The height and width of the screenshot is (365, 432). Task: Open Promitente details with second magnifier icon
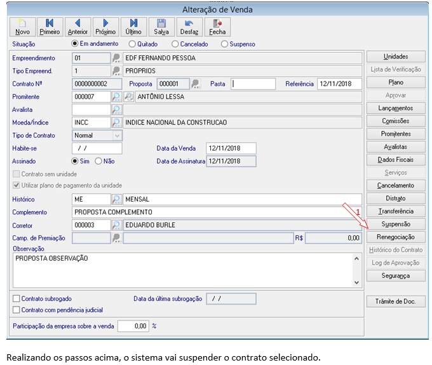[129, 97]
